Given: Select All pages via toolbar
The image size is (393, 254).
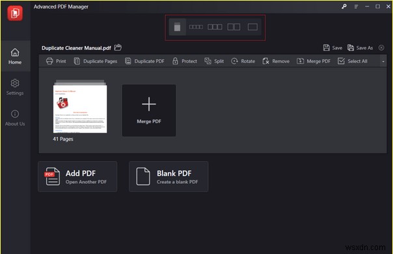Looking at the screenshot, I should [x=353, y=61].
